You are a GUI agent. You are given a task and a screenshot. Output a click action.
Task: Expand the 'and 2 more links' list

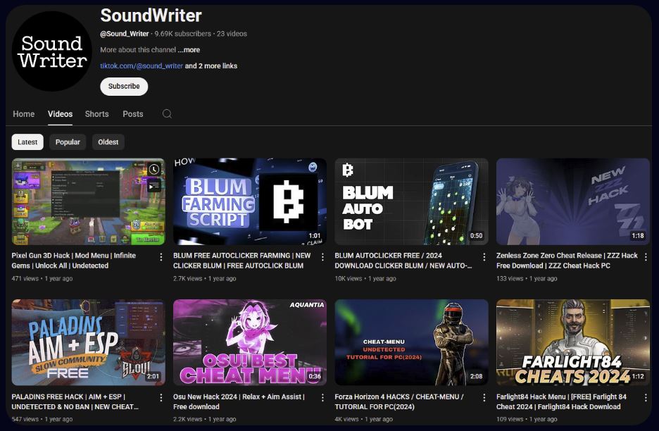(x=211, y=66)
